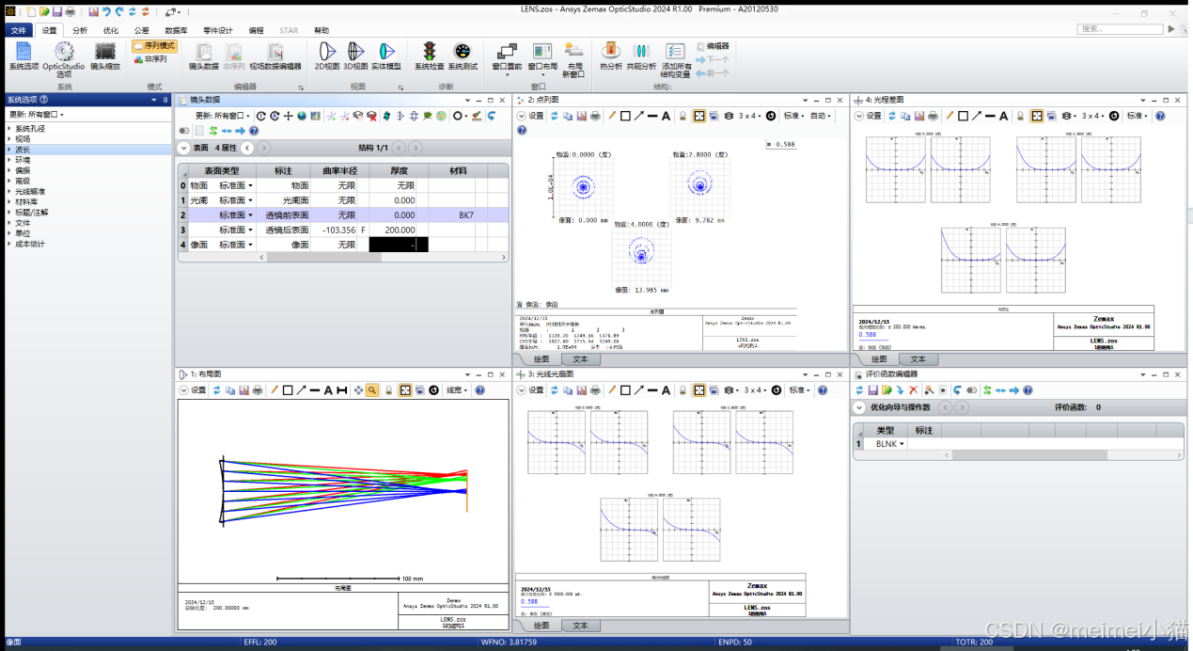
Task: Expand the 视场 tree item
Action: click(9, 139)
